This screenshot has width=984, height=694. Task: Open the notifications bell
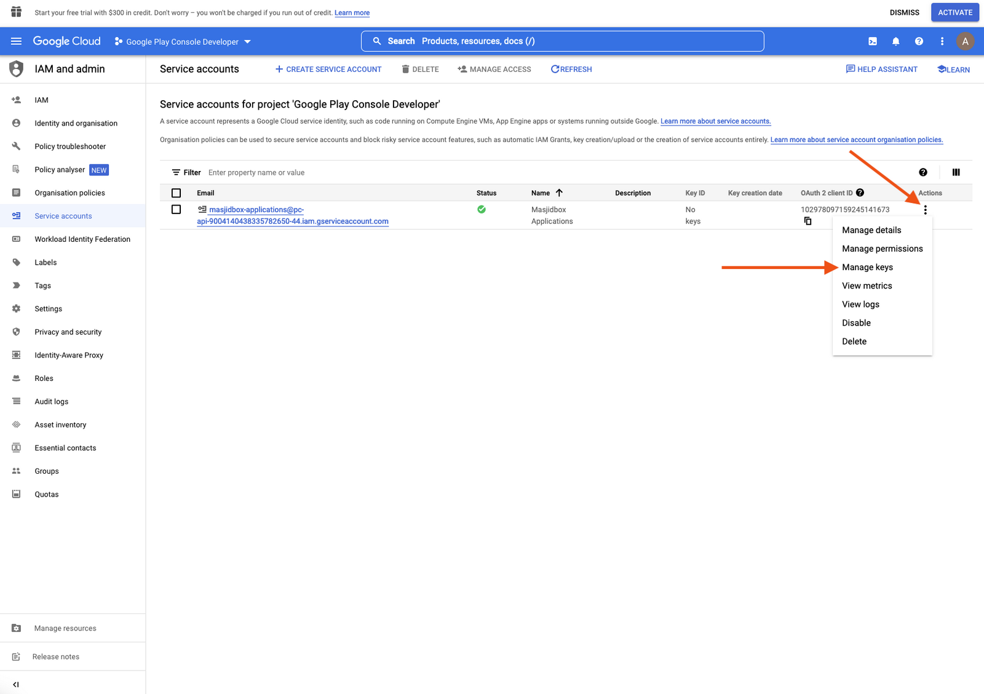pos(895,41)
